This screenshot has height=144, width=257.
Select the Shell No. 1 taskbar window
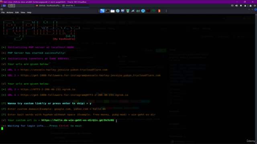(x=75, y=6)
